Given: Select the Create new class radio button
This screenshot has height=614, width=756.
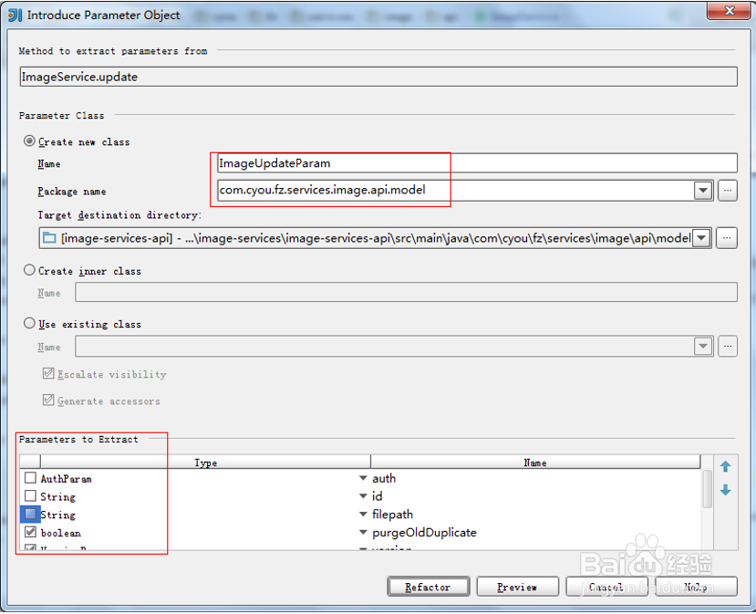Looking at the screenshot, I should [29, 140].
